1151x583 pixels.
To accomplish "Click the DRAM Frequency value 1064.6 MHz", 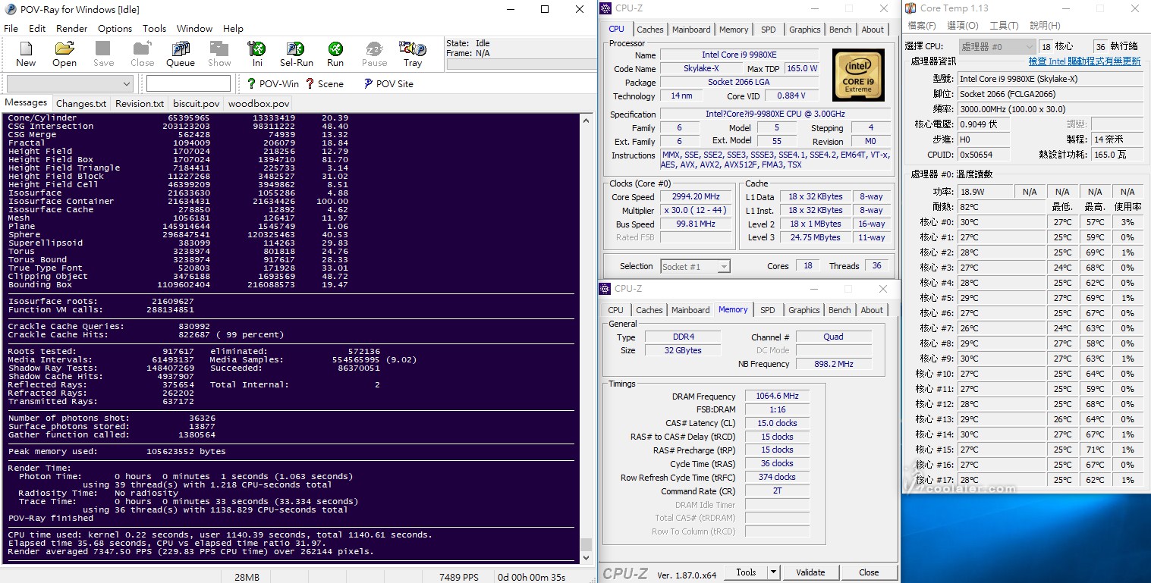I will (778, 396).
